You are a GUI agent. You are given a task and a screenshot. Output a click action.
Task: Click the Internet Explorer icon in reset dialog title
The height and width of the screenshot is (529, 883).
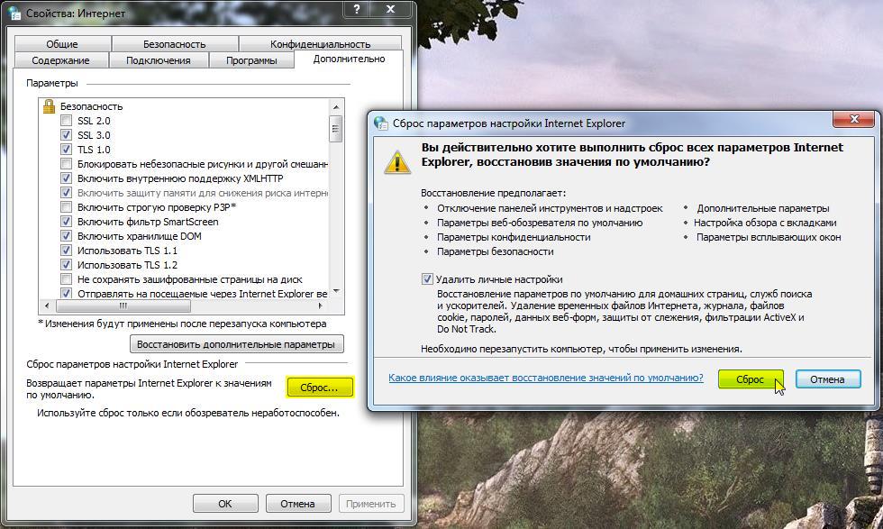coord(380,123)
